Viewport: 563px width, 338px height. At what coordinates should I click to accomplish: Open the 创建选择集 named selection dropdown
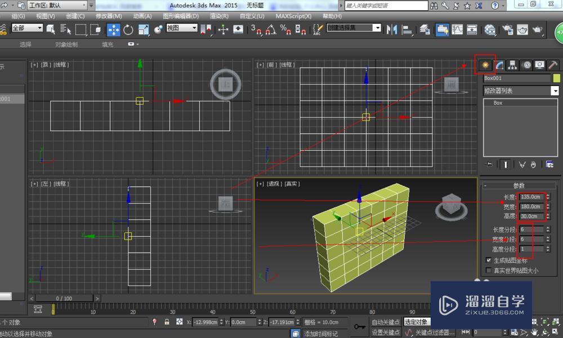click(354, 28)
